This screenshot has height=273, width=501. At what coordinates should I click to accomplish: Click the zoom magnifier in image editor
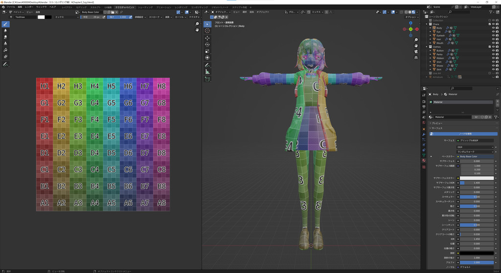(197, 24)
